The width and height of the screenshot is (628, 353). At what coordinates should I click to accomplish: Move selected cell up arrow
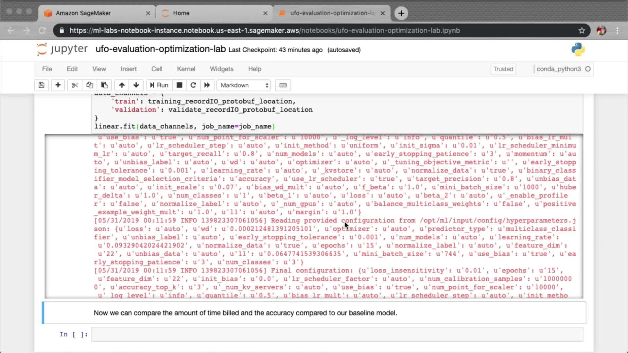point(122,85)
